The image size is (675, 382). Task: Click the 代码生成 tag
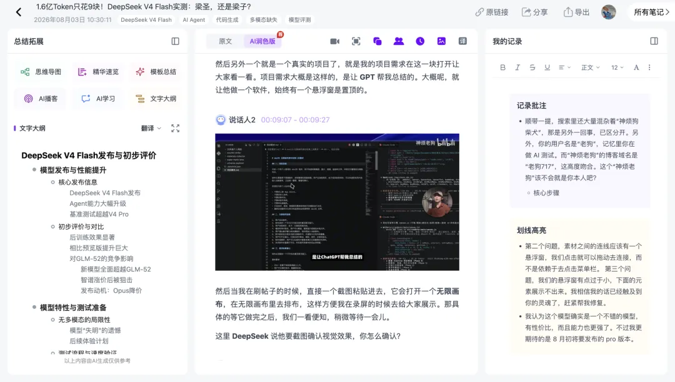click(227, 20)
